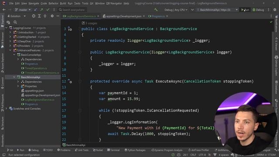Toggle the code fold marker on line 7
This screenshot has height=157, width=279.
tap(80, 52)
